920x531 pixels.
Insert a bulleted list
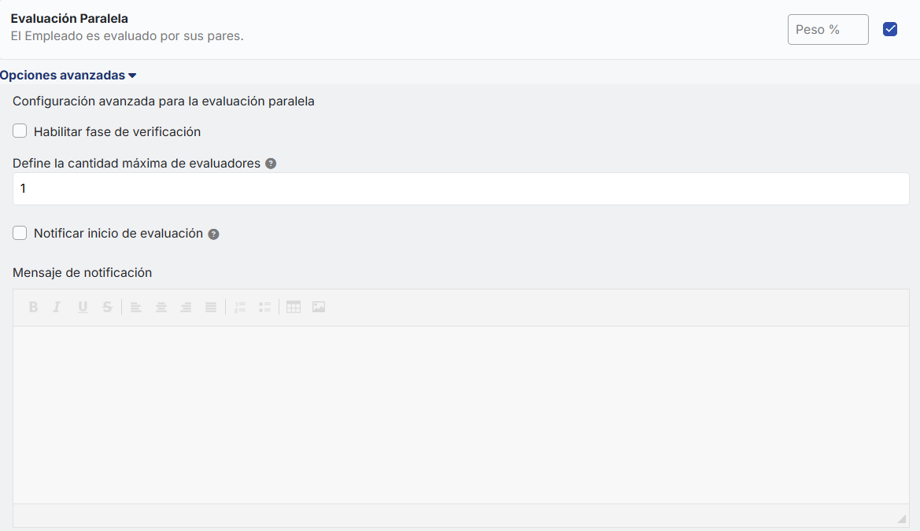click(265, 308)
